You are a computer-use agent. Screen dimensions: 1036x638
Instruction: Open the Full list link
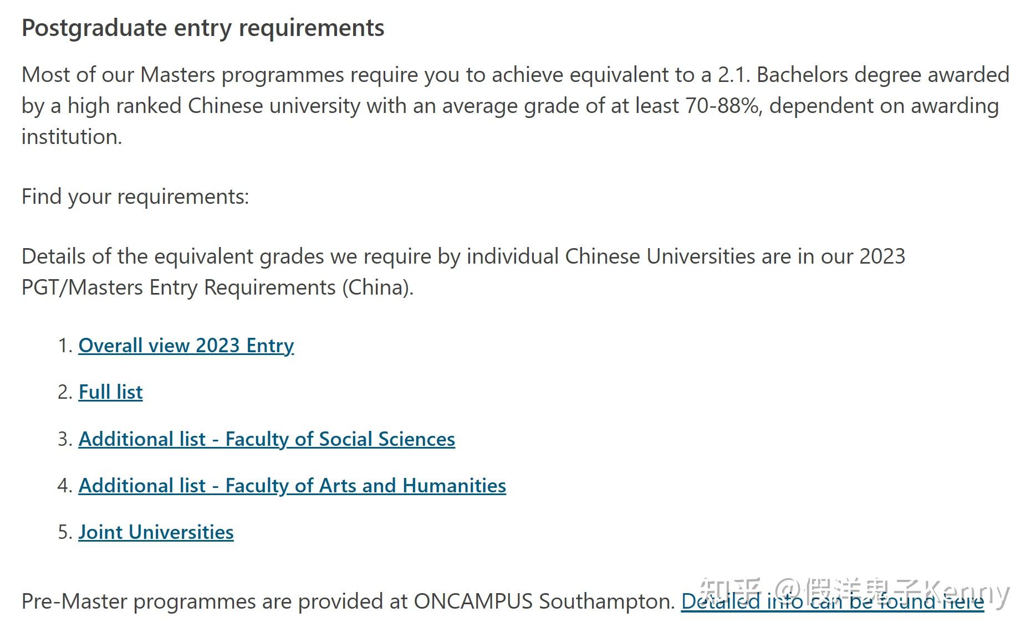(x=110, y=392)
